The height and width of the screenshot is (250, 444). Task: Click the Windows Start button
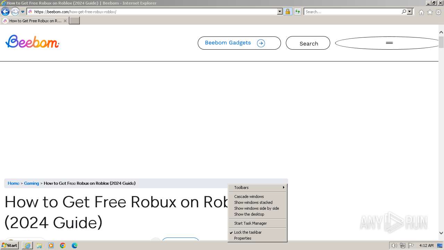pyautogui.click(x=10, y=245)
